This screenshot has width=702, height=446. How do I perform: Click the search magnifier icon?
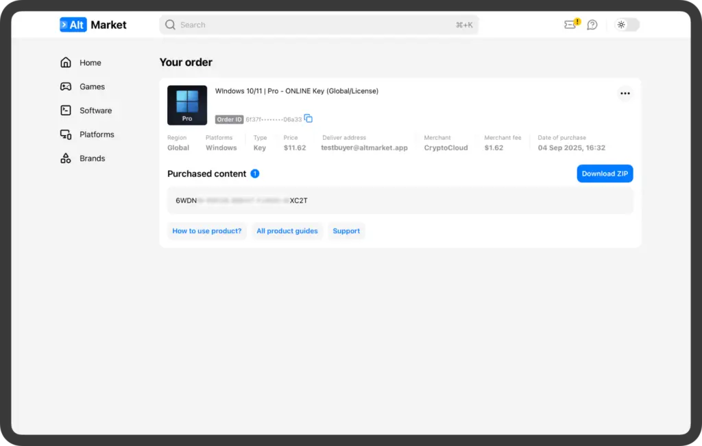(x=170, y=25)
